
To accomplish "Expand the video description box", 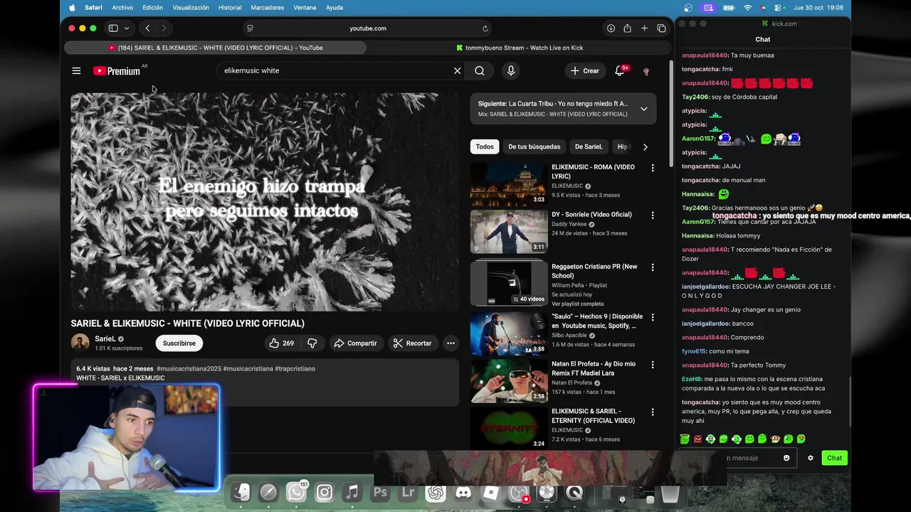I will [265, 383].
